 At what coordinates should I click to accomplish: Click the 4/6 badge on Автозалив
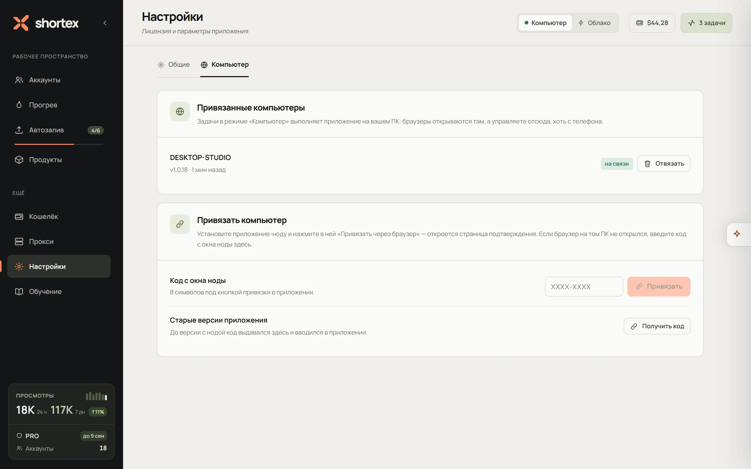click(x=96, y=130)
